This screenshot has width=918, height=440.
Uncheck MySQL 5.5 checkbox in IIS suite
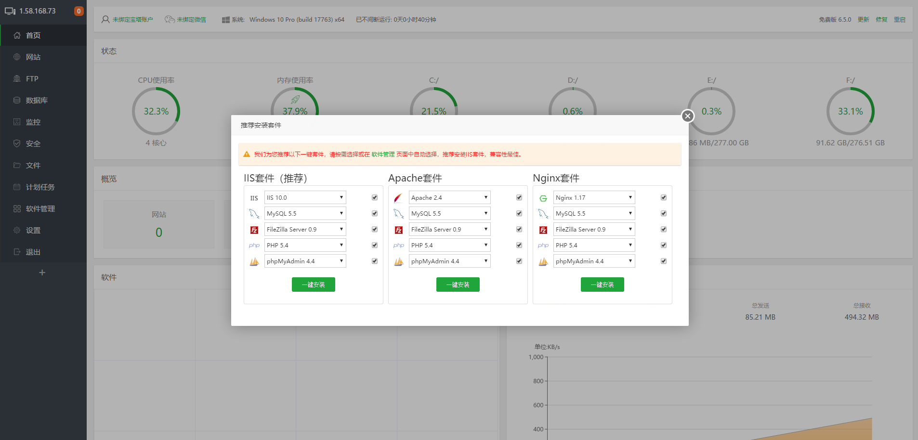click(375, 213)
